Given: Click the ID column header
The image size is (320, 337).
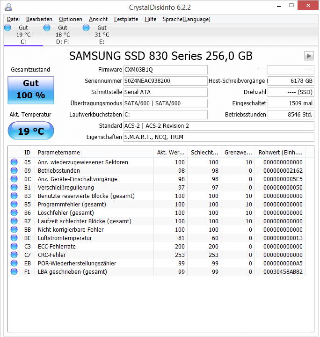Looking at the screenshot, I should tap(27, 153).
